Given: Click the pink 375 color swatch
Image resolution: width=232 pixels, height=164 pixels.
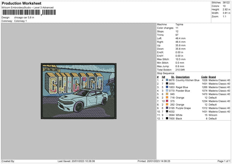Looking at the screenshot, I should [x=167, y=101].
